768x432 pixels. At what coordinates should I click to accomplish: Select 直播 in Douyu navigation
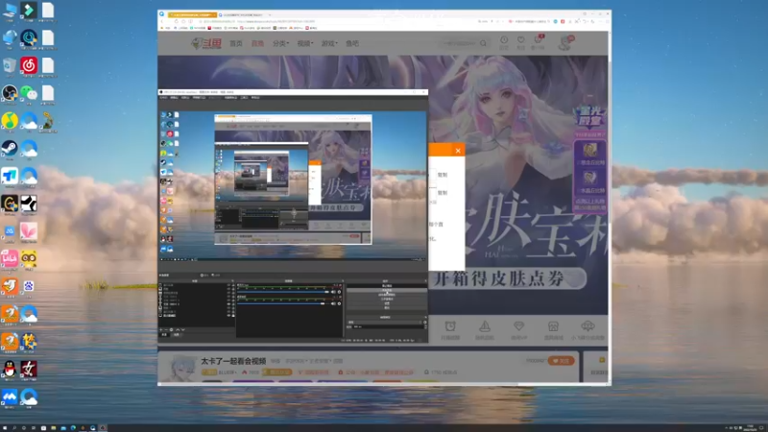[257, 43]
